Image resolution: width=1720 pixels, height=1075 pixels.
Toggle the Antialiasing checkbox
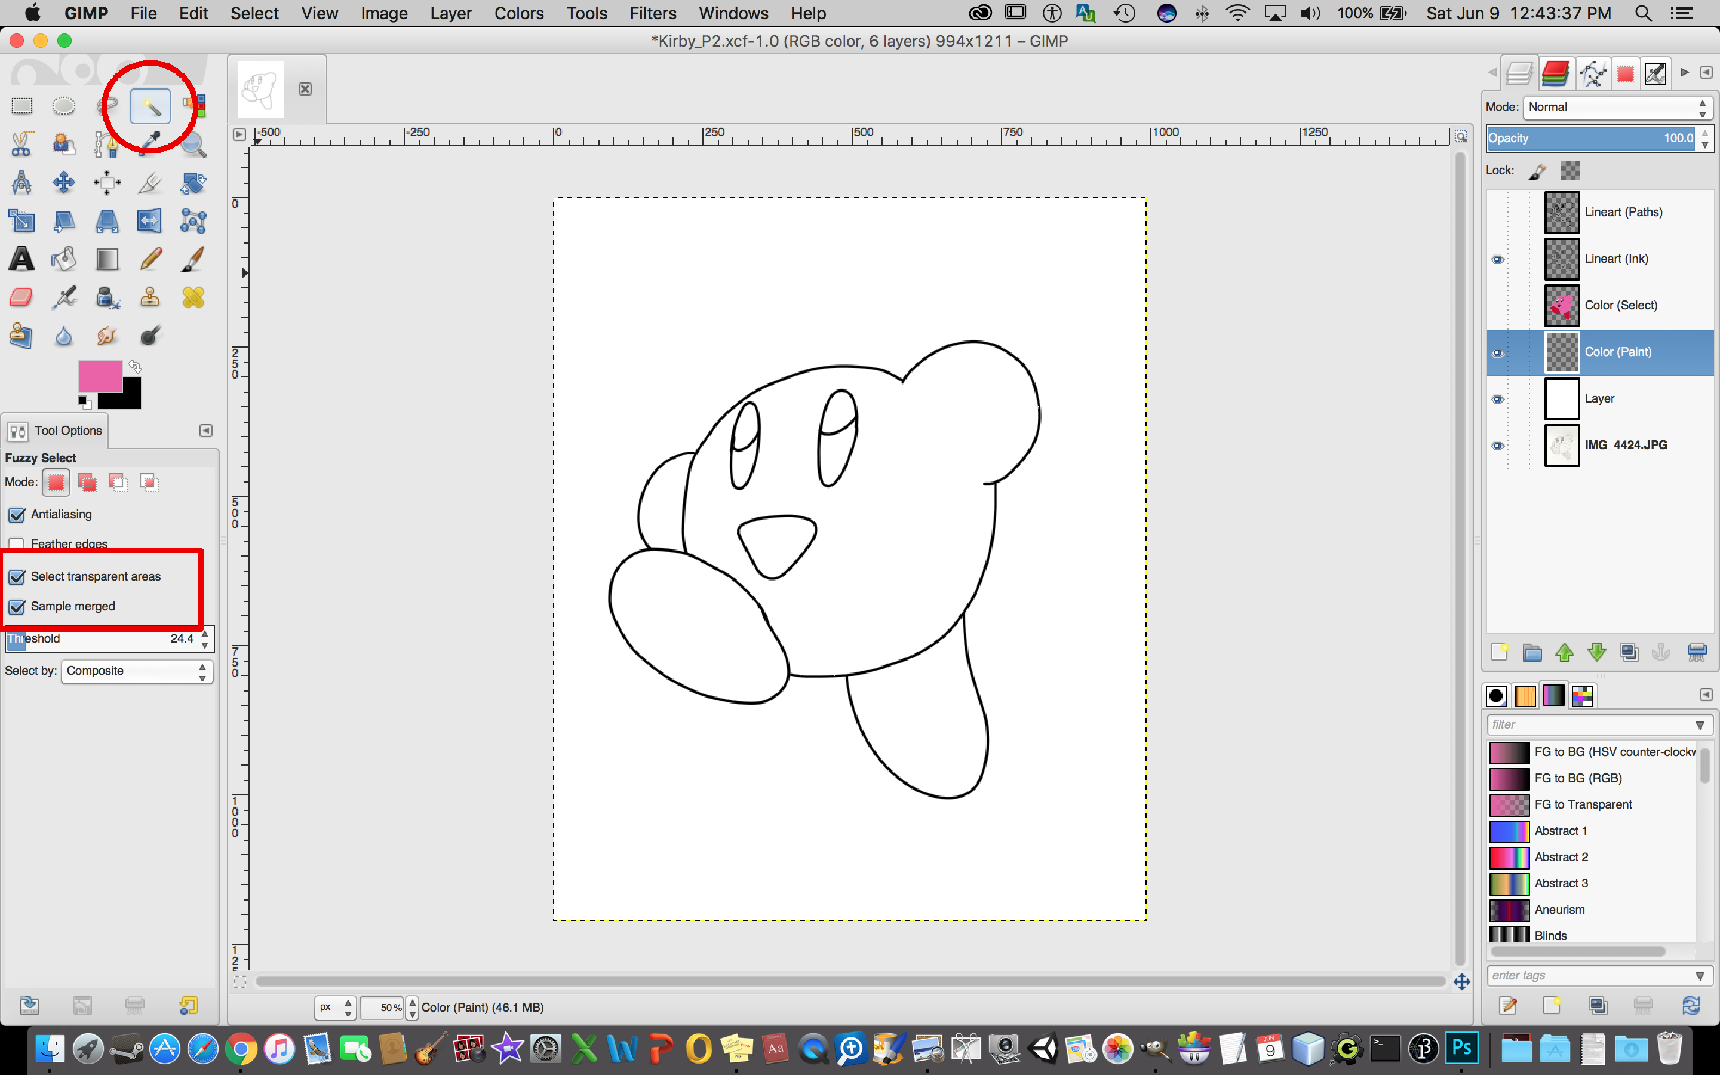(17, 515)
